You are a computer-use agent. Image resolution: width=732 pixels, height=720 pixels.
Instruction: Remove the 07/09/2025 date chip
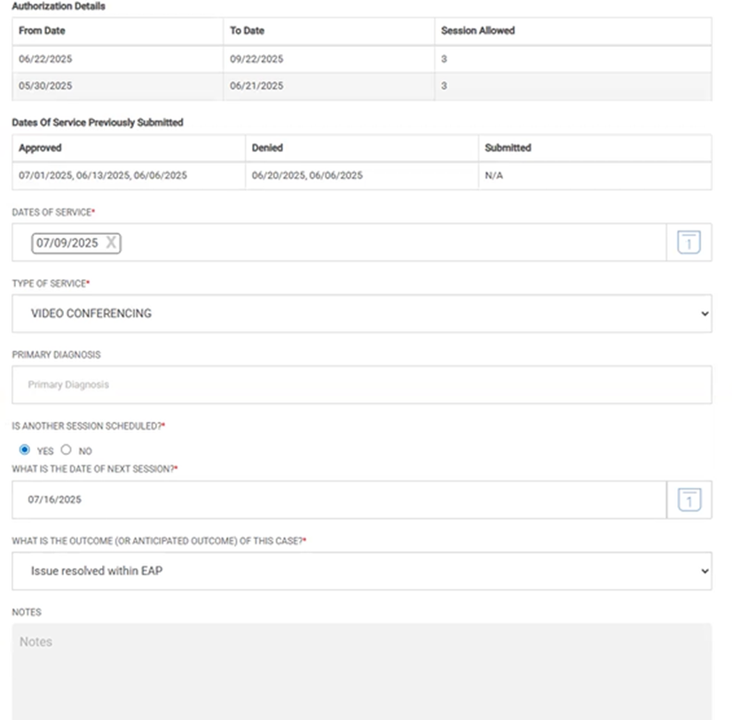click(x=111, y=243)
